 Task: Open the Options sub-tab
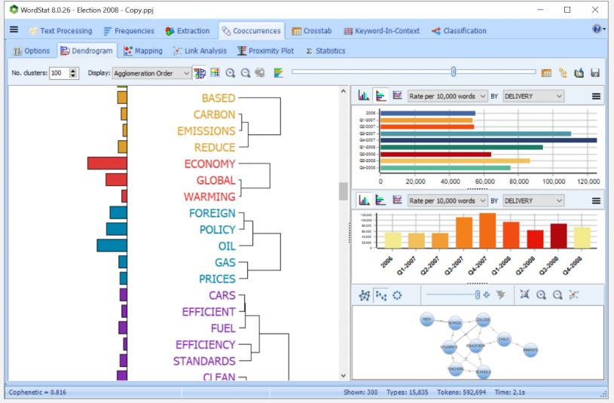pos(32,51)
